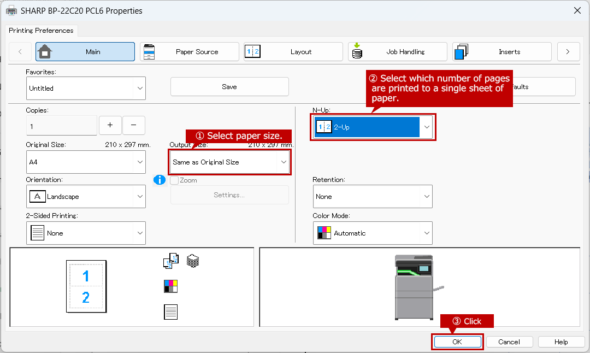Viewport: 590px width, 353px height.
Task: Show the next tabs with right arrow
Action: 568,51
